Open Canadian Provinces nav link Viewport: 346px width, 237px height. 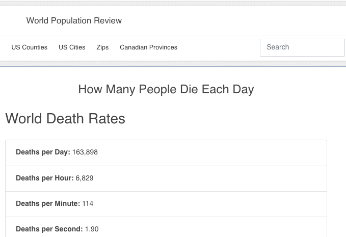point(148,47)
